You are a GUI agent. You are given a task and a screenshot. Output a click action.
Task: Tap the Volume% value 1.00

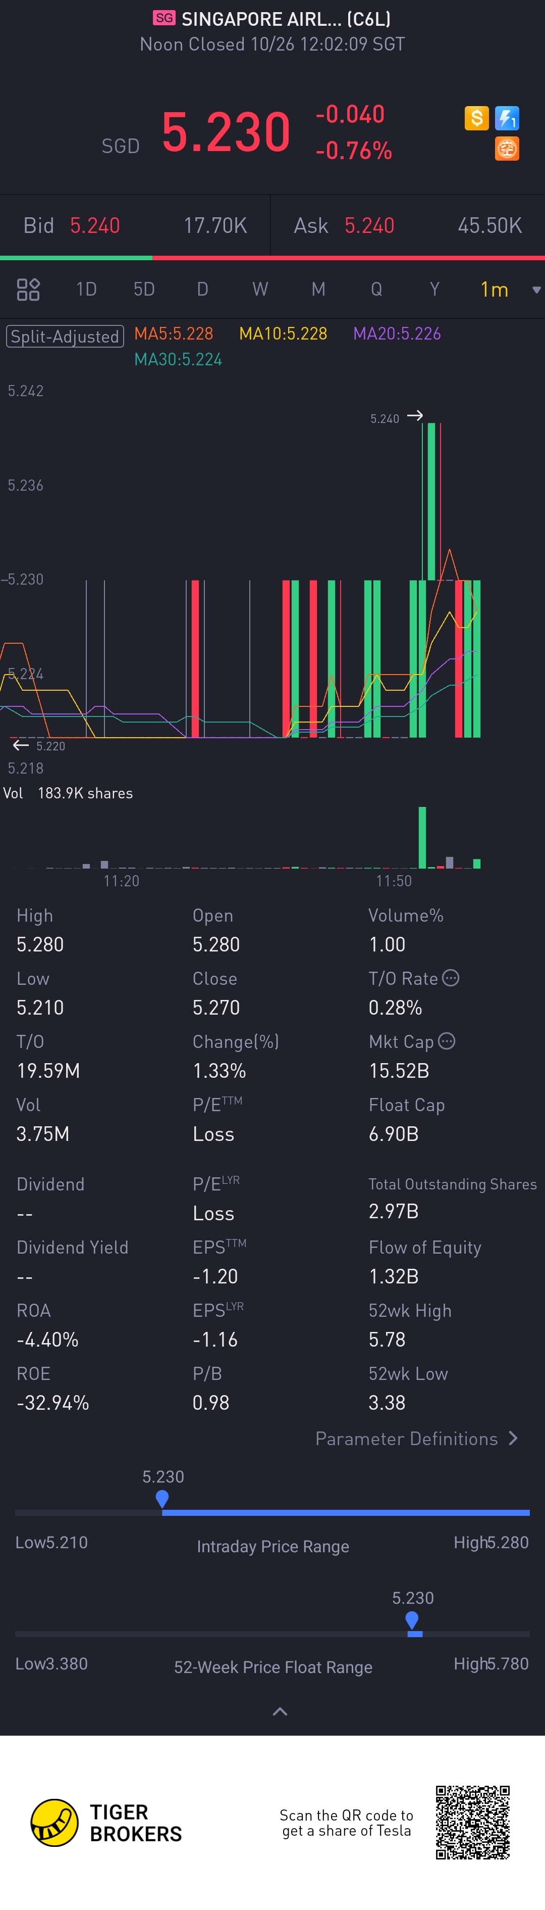[387, 944]
